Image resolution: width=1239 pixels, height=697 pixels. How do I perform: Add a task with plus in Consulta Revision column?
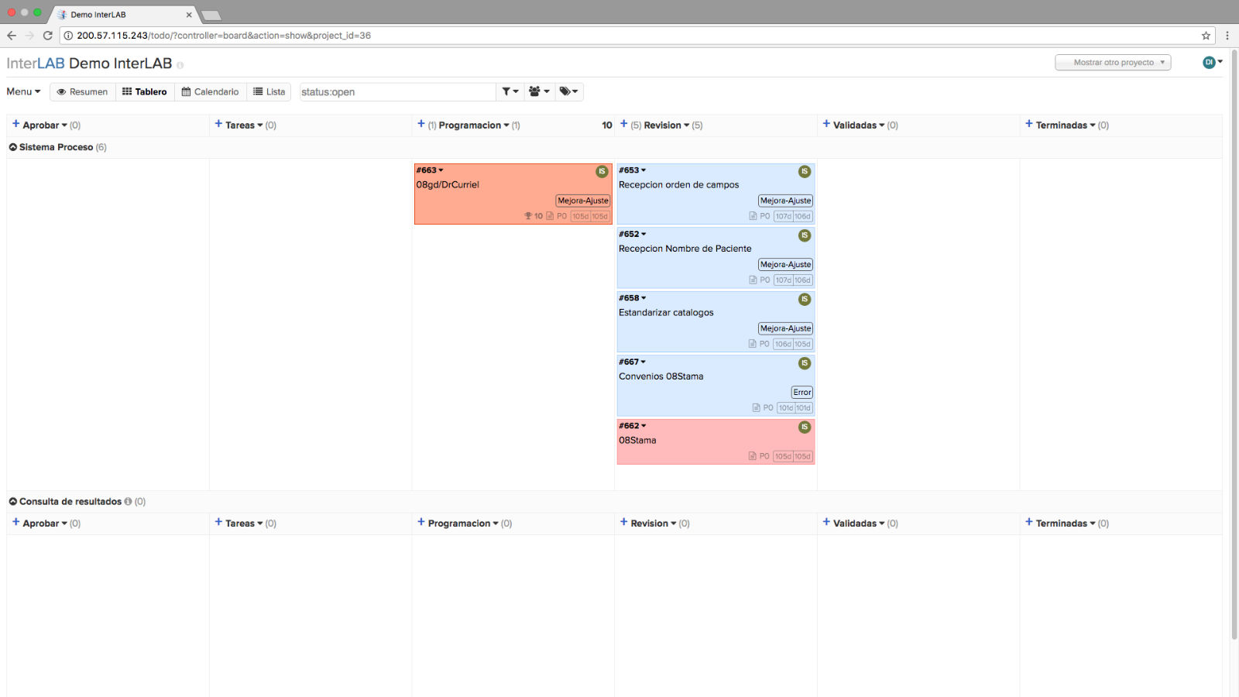(624, 522)
